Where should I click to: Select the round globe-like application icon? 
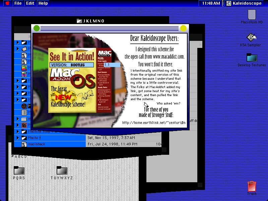pyautogui.click(x=24, y=106)
